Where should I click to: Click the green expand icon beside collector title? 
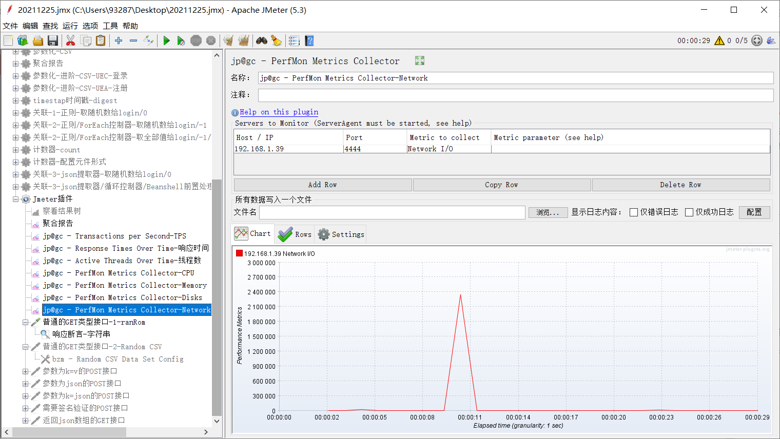[x=420, y=61]
